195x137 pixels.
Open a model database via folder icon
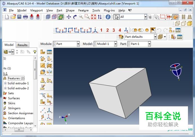13,17
